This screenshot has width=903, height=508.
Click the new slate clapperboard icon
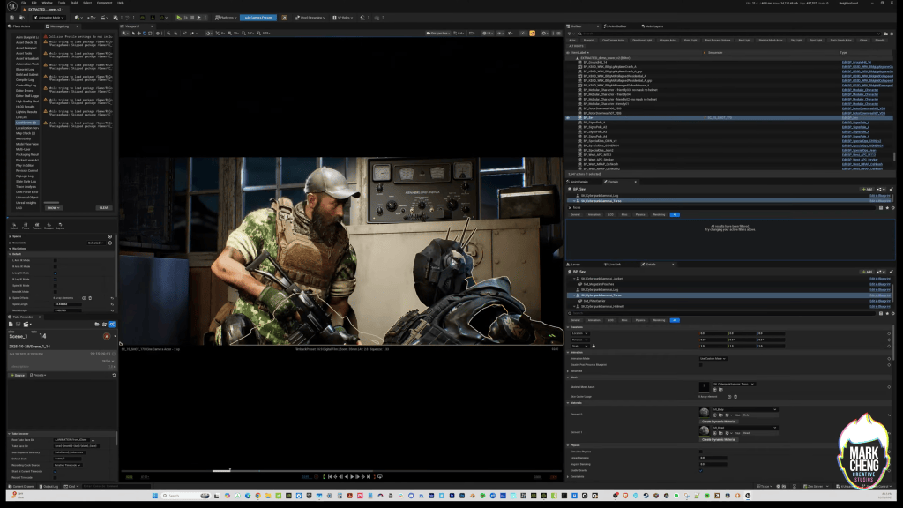point(26,325)
